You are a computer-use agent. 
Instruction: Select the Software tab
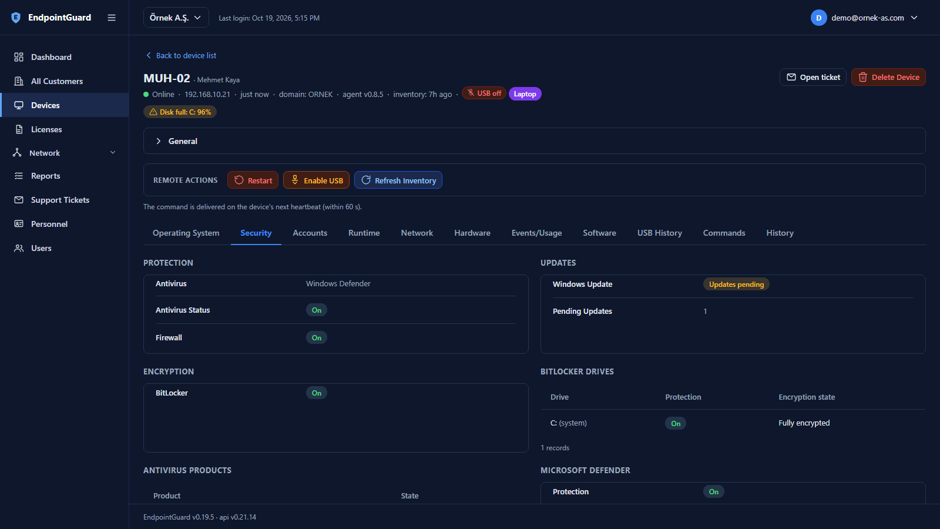599,233
